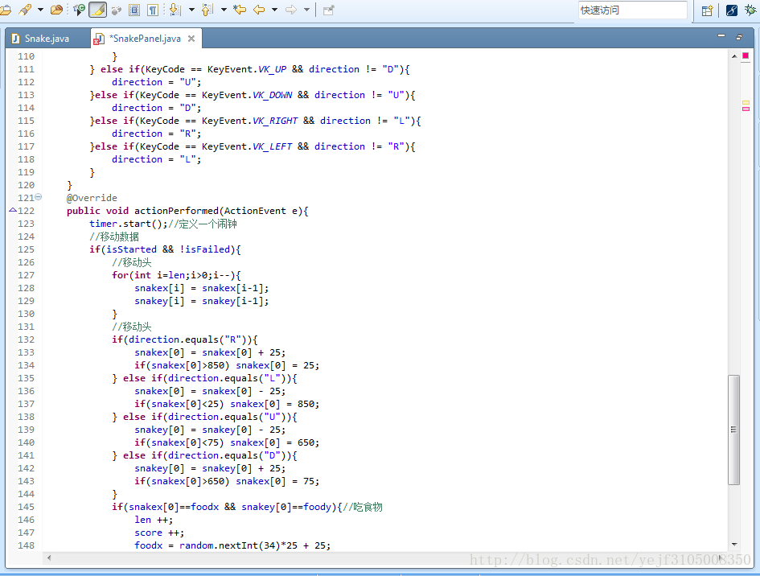Open the Previous Annotation dropdown arrow
This screenshot has height=576, width=760.
[x=224, y=10]
